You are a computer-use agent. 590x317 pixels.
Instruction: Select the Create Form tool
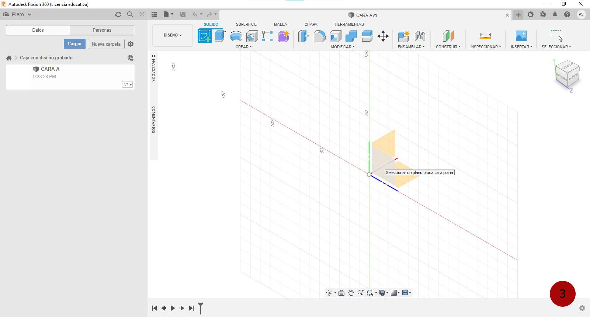point(284,36)
